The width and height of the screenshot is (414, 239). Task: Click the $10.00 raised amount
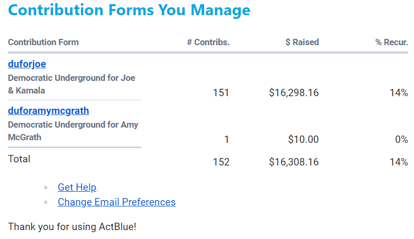click(303, 139)
